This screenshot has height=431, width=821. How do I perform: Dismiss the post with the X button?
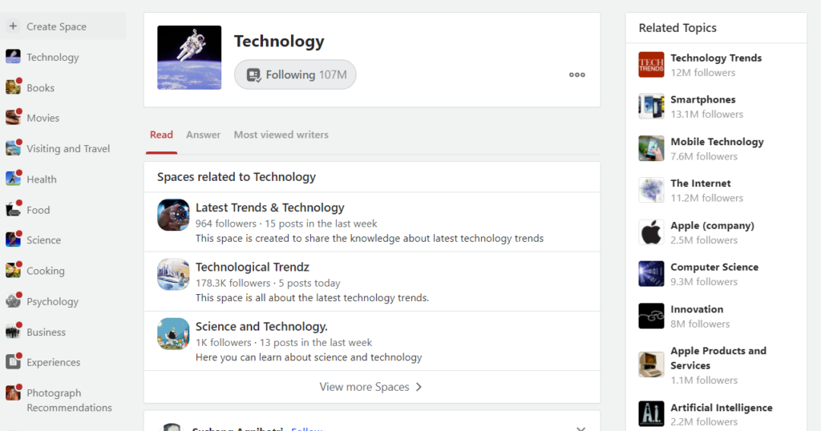pos(581,428)
